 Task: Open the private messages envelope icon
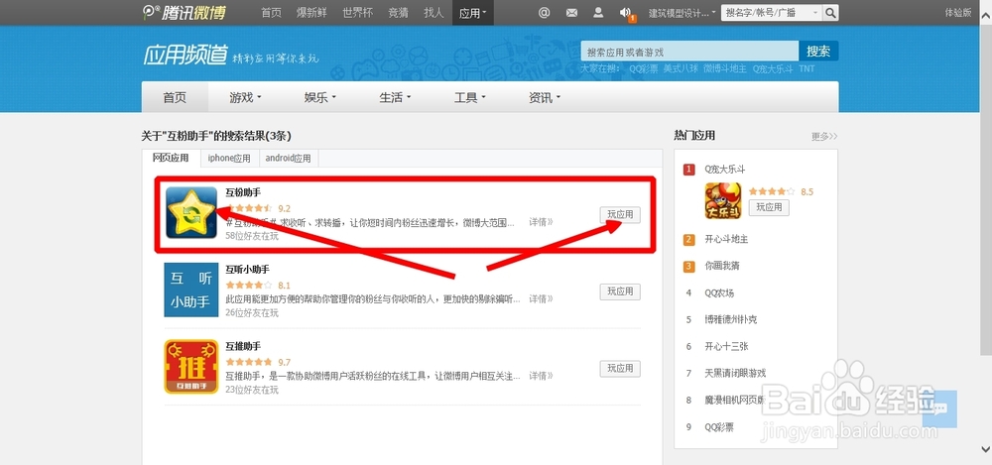pyautogui.click(x=572, y=12)
